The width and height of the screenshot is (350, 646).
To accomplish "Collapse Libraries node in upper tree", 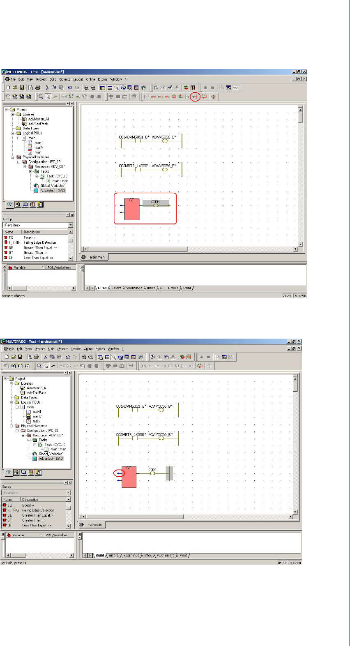I will 13,114.
